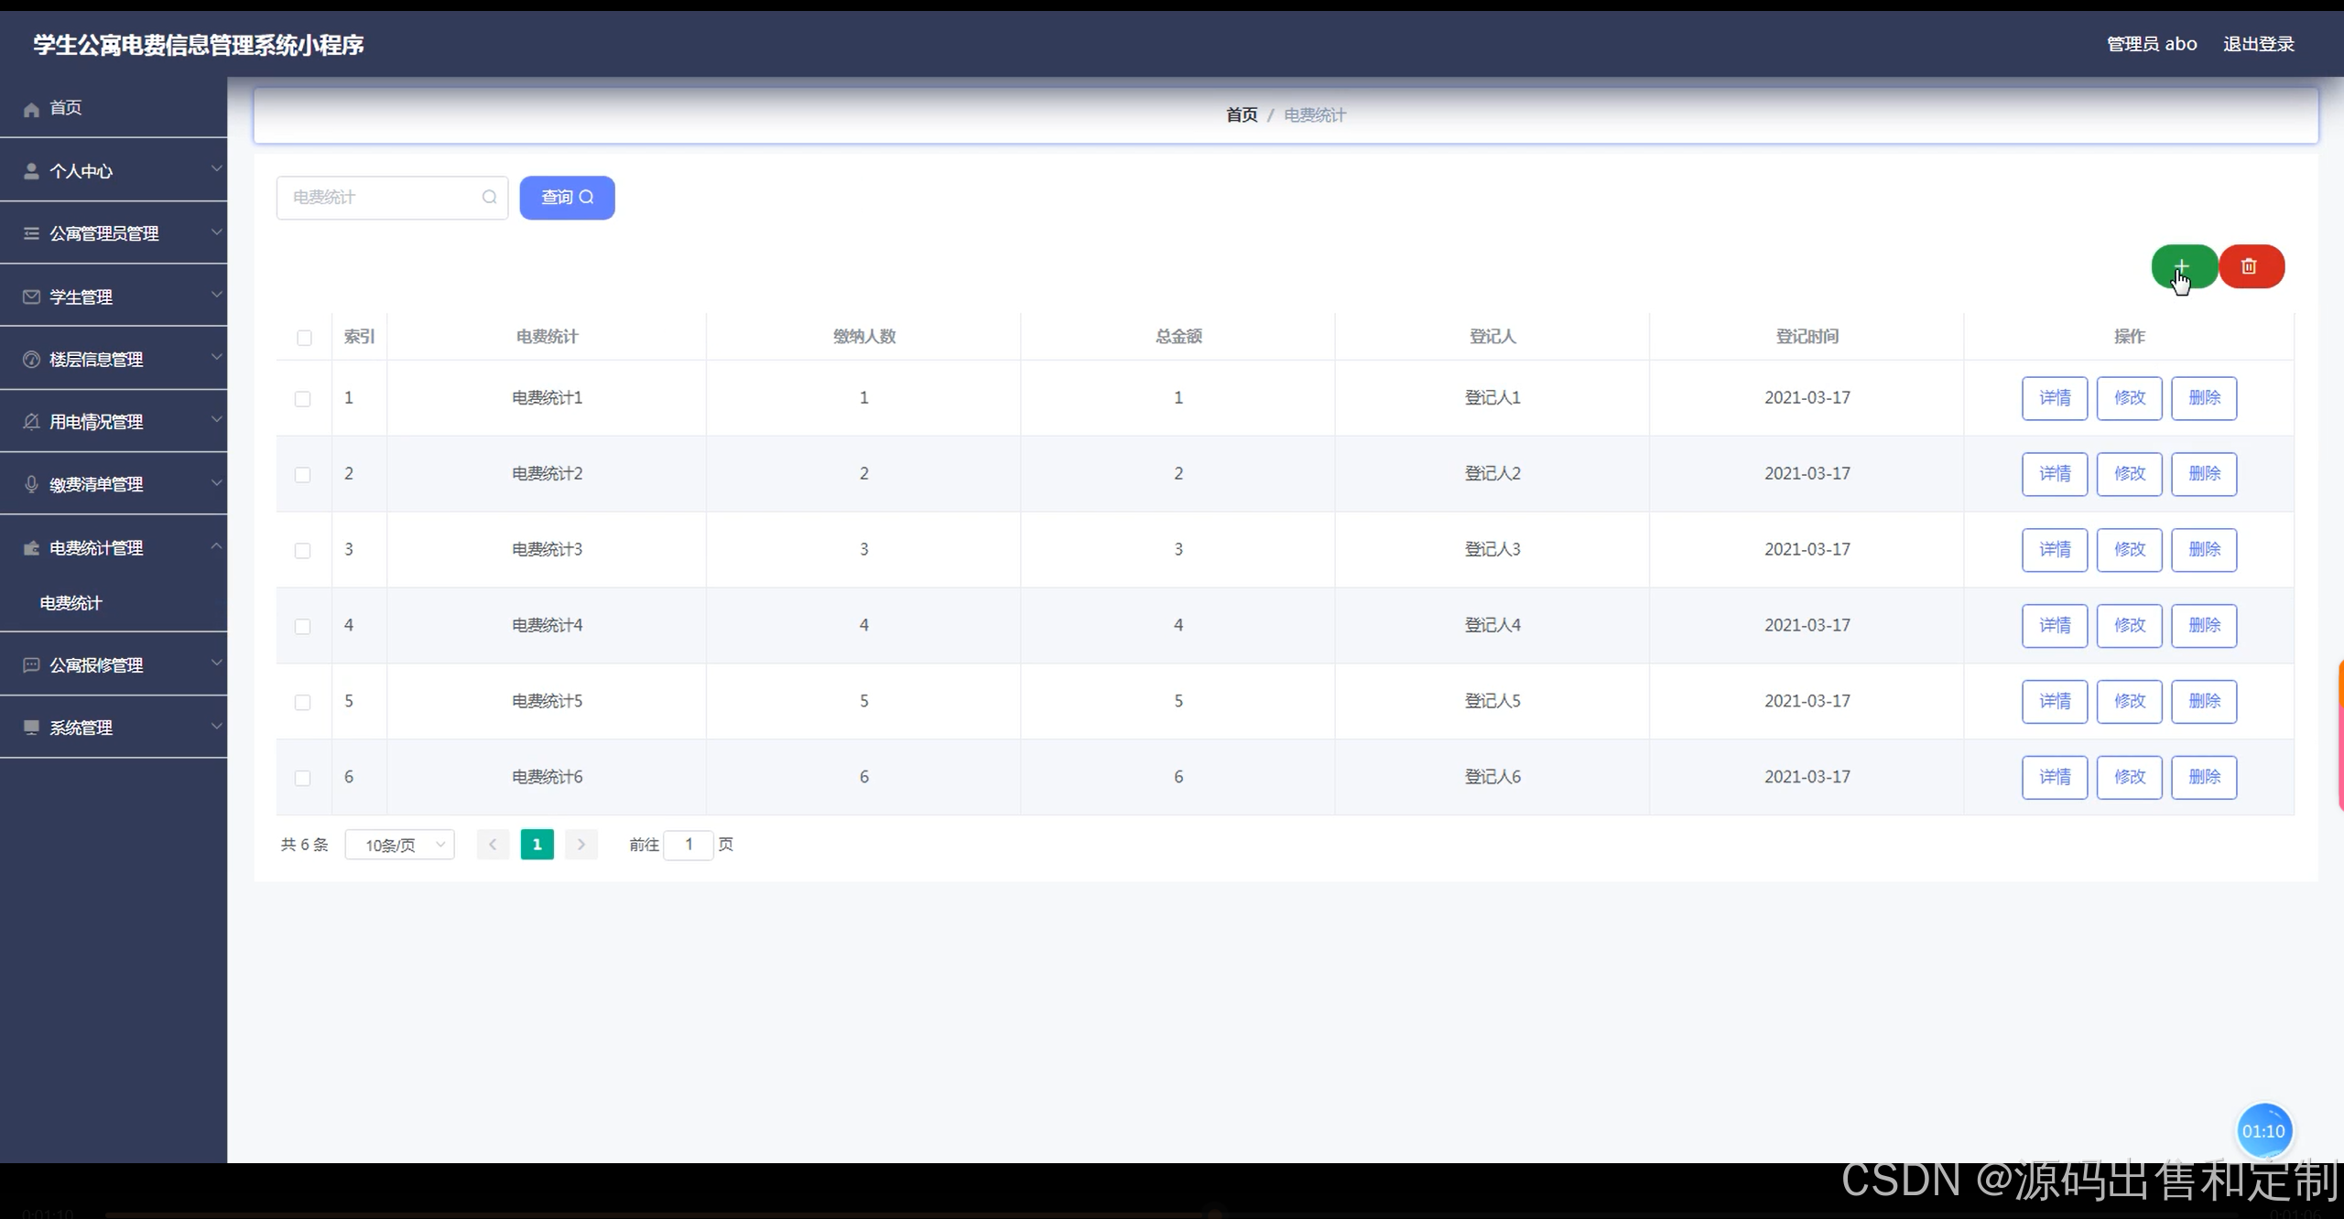Click the person icon beside 个人中心
Screen dimensions: 2344x1219
click(31, 171)
